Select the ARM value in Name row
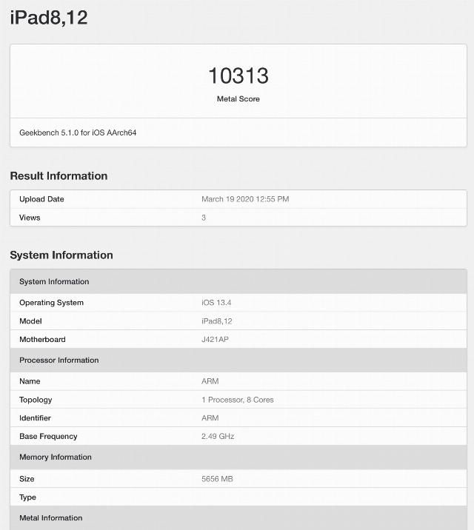Screen dimensions: 474x530 pos(210,381)
